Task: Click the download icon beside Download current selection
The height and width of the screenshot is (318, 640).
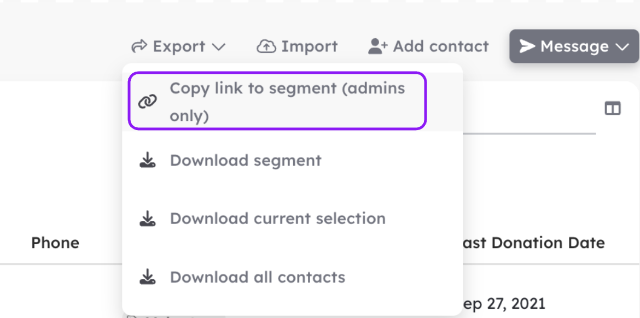Action: tap(147, 219)
